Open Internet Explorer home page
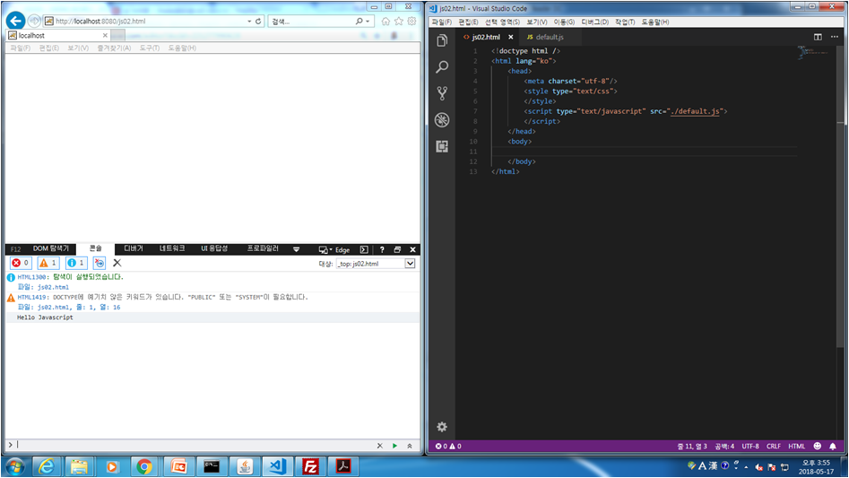This screenshot has width=849, height=478. point(386,22)
